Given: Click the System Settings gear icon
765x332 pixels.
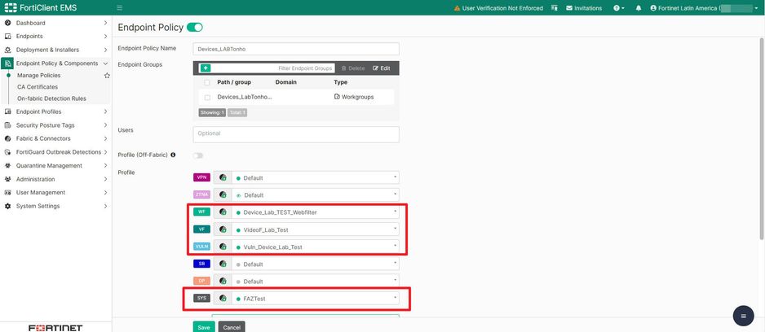Looking at the screenshot, I should click(x=7, y=206).
